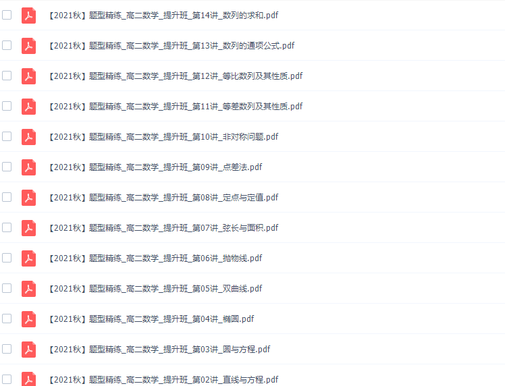The image size is (505, 386).
Task: Open file 第02讲_直线与方程.pdf
Action: point(163,379)
